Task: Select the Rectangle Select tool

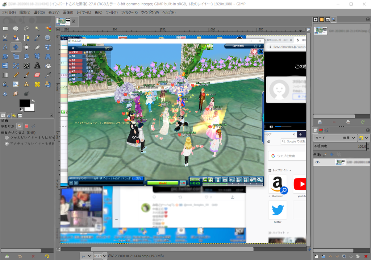Action: [5, 29]
